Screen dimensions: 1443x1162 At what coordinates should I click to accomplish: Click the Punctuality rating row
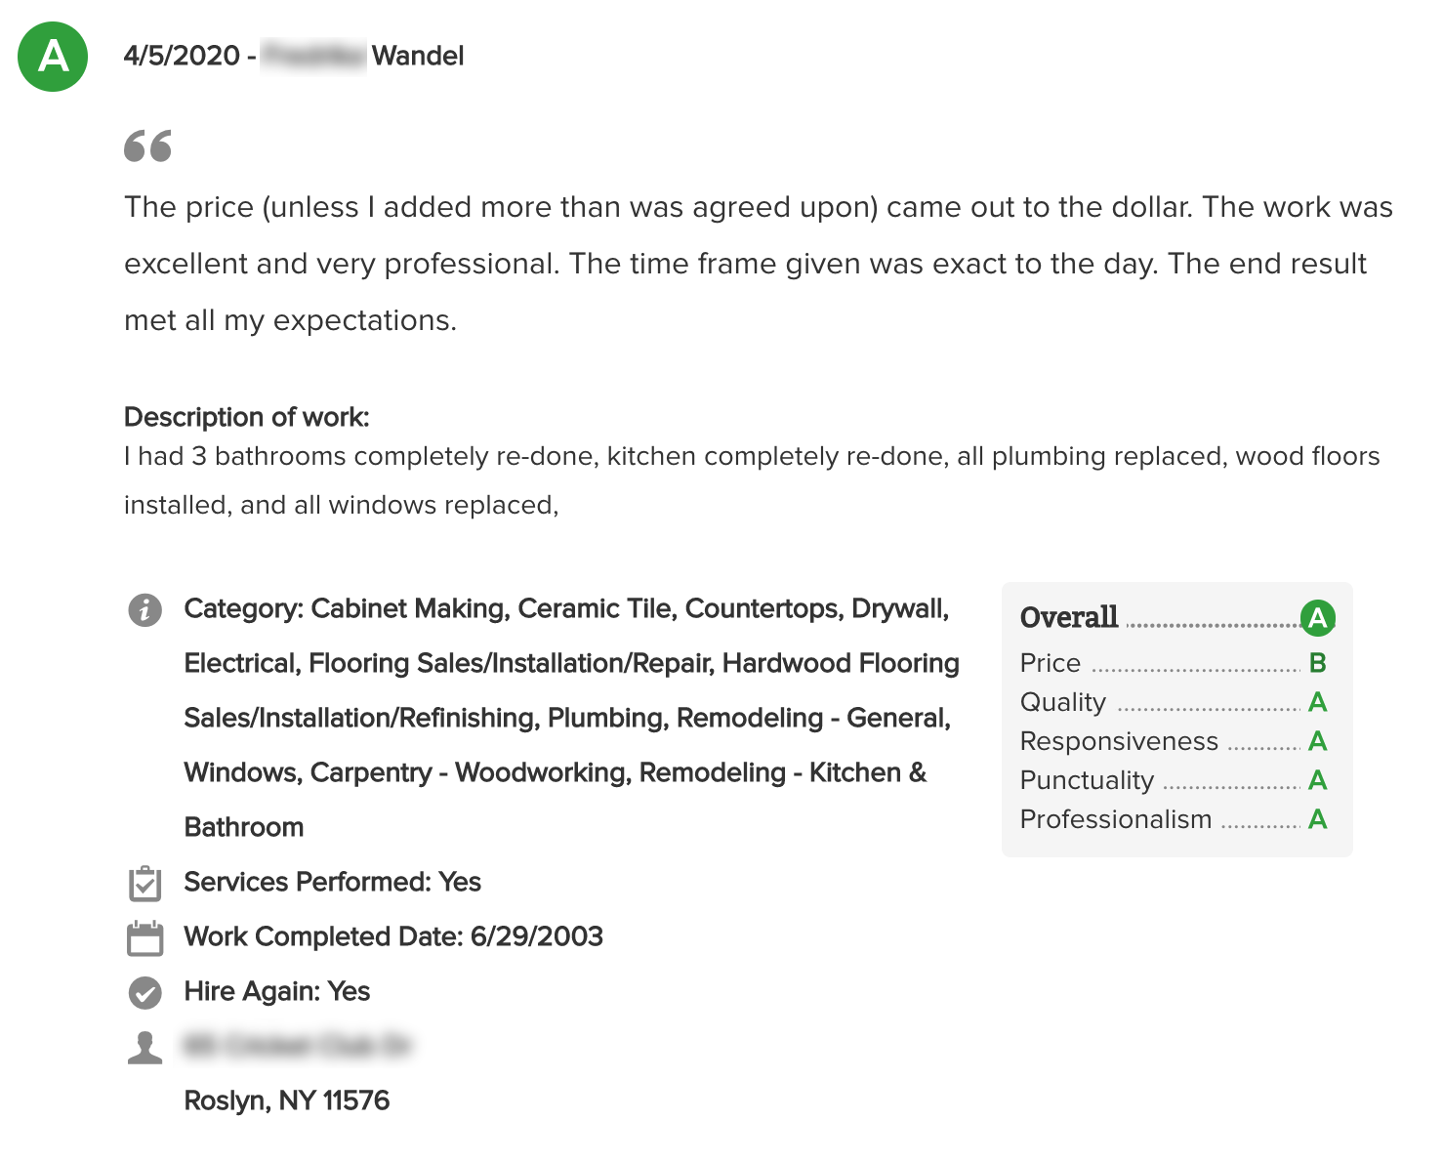point(1174,780)
